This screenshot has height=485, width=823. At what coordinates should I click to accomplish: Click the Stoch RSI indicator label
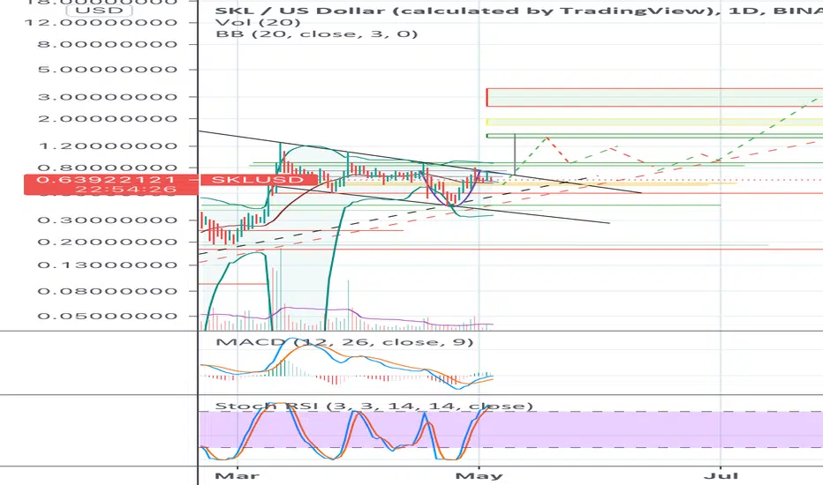pyautogui.click(x=374, y=406)
